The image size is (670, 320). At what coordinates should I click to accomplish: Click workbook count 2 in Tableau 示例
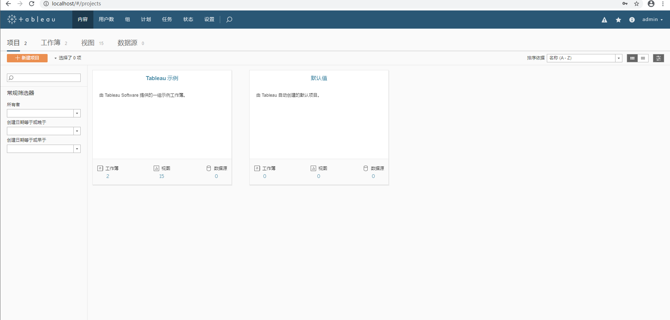(x=108, y=176)
